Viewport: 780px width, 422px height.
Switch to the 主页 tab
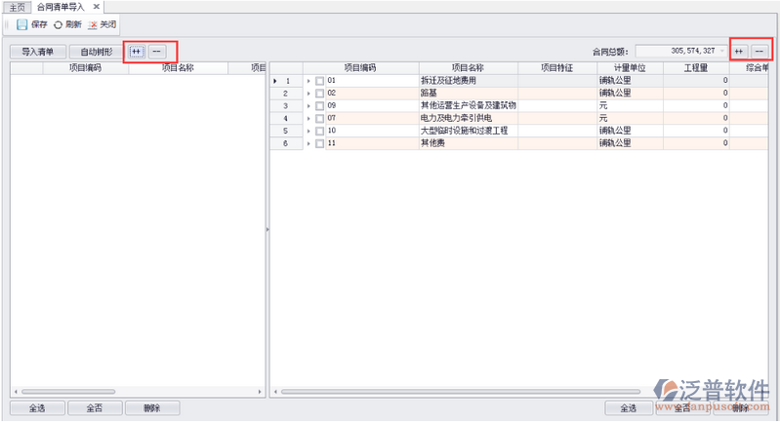tap(17, 6)
